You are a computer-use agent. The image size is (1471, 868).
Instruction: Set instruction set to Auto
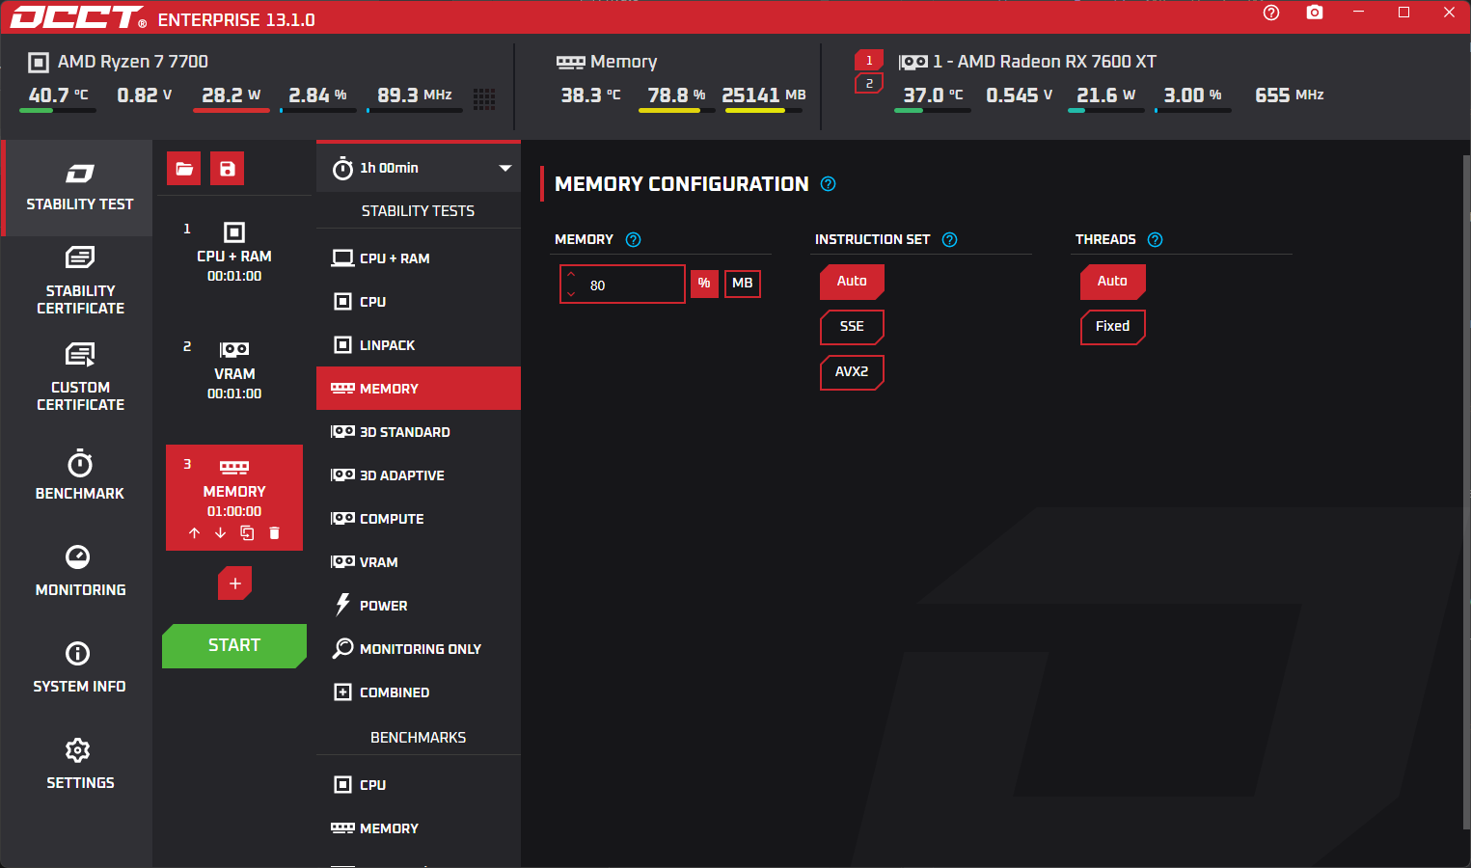[852, 282]
